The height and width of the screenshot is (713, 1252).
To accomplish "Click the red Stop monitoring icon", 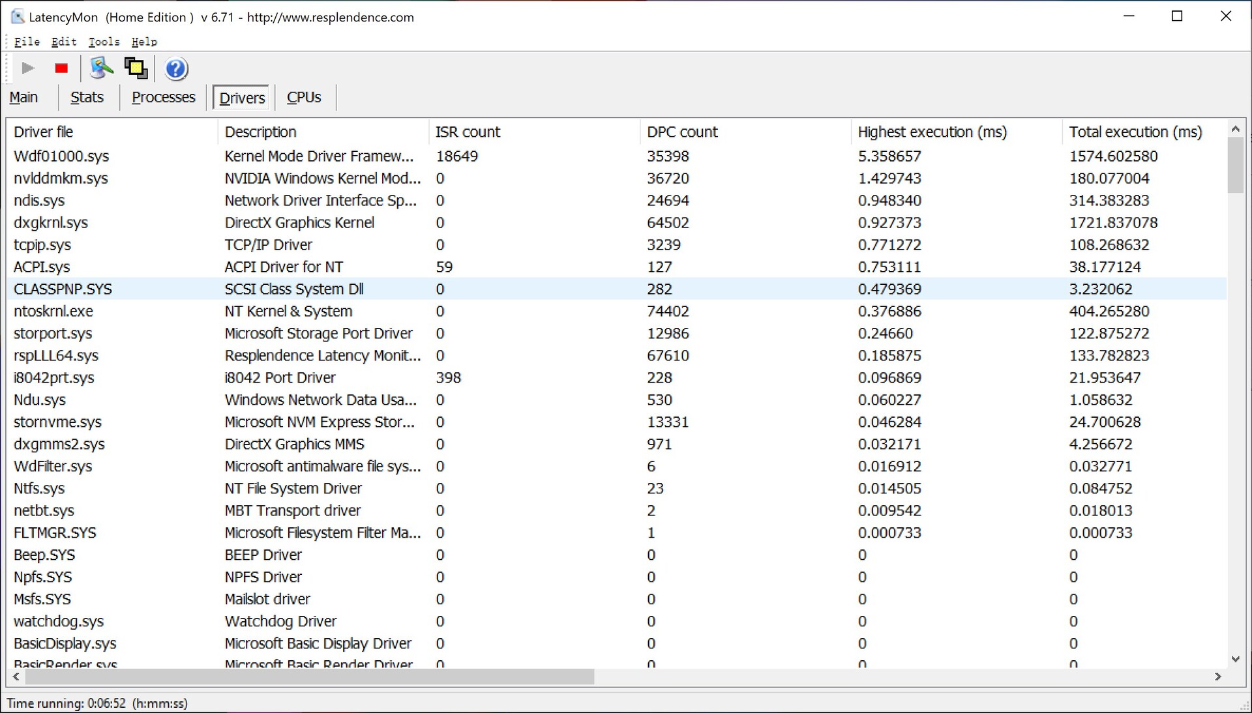I will pos(61,68).
